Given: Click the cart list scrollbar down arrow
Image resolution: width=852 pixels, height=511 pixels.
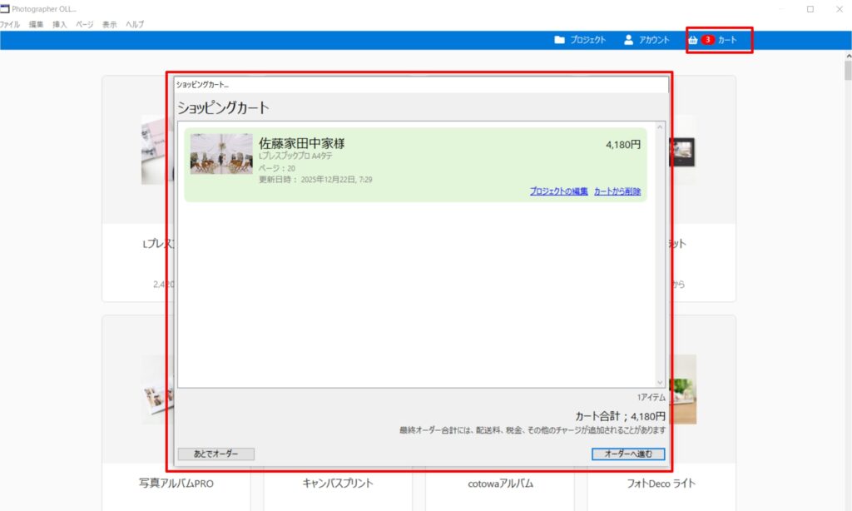Looking at the screenshot, I should pos(660,381).
